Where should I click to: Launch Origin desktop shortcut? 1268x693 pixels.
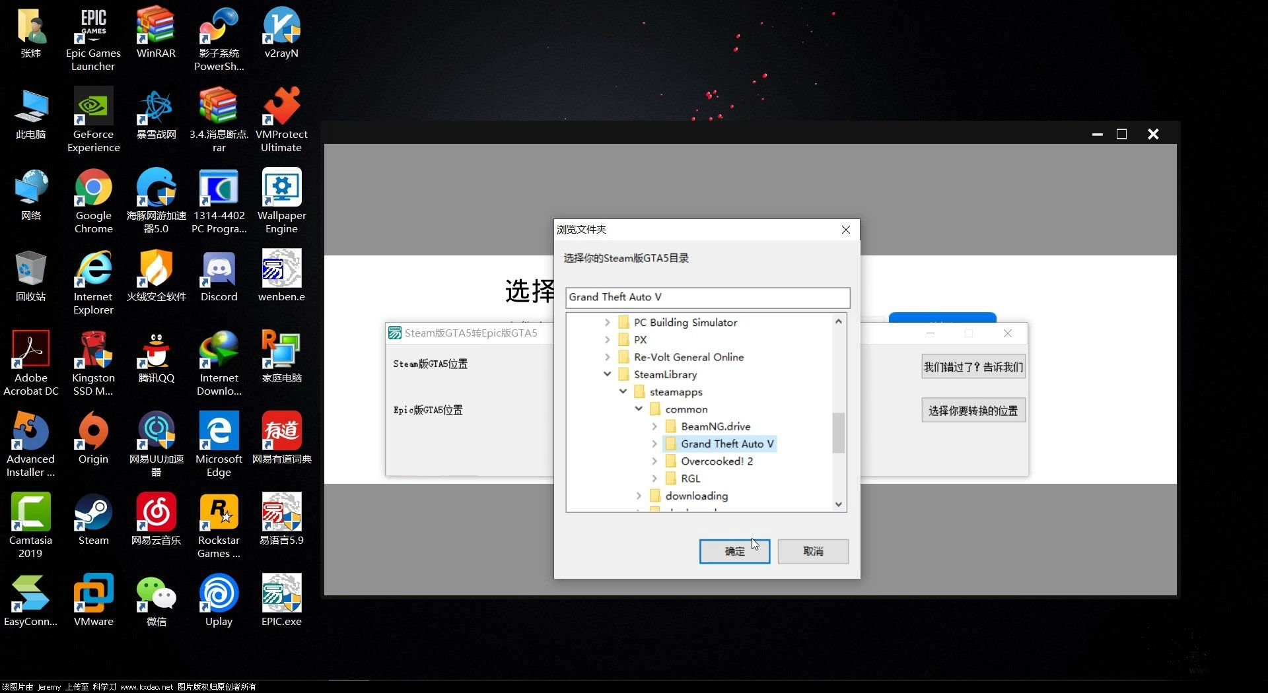click(x=93, y=439)
